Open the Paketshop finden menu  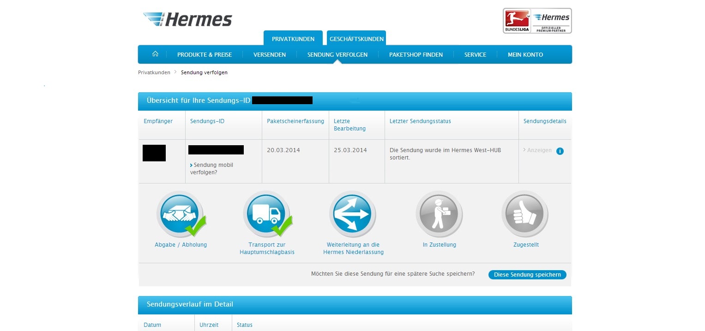[416, 54]
